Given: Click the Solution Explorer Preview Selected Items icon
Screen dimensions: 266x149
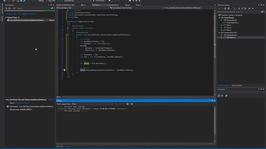Looking at the screenshot, I should pos(253,8).
